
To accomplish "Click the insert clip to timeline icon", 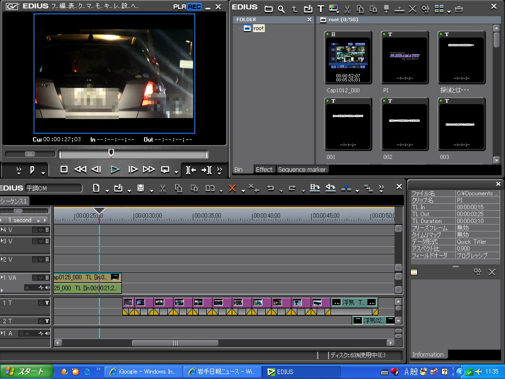I will [x=315, y=188].
